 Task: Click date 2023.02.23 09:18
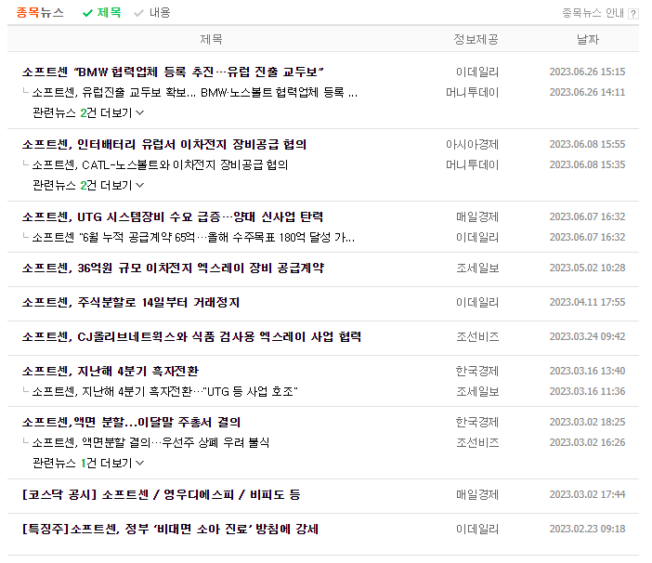[587, 529]
